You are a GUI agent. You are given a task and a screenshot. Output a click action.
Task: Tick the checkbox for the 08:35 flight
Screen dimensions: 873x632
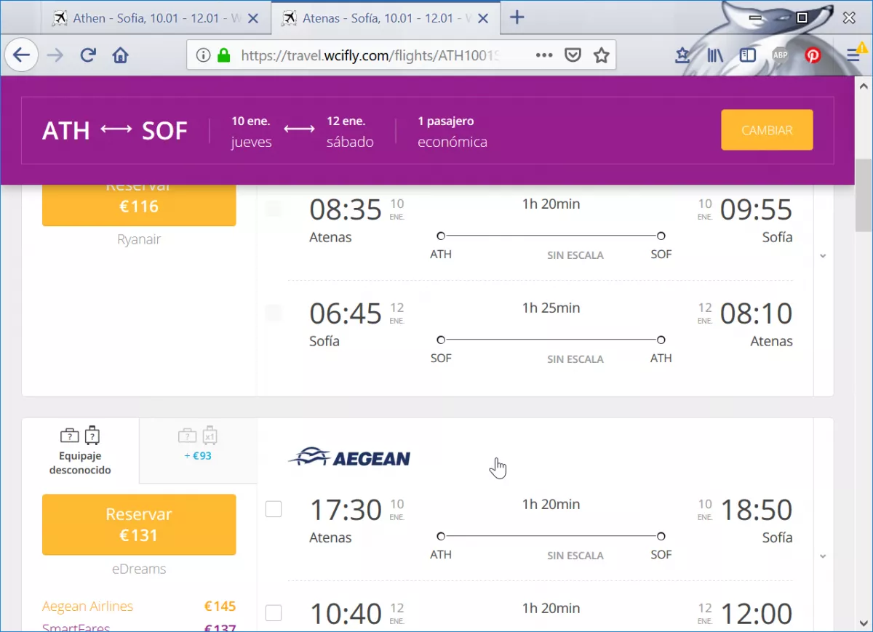click(274, 209)
